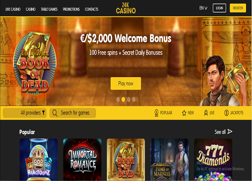252x181 pixels.
Task: Select the first banner slide dot
Action: point(118,100)
